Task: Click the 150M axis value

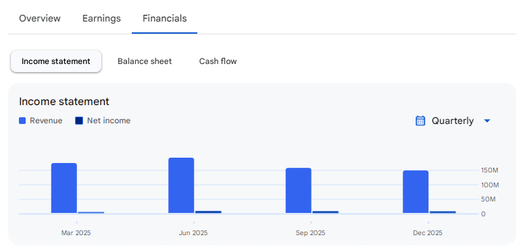Action: pos(490,170)
